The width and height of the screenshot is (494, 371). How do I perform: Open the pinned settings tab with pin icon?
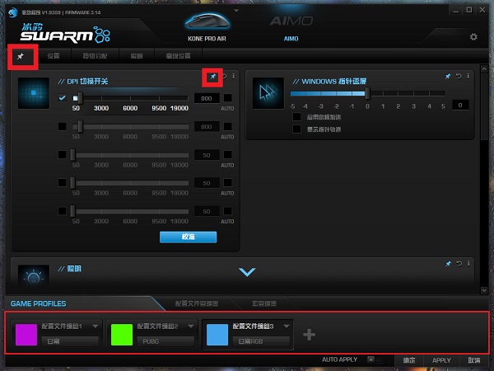(21, 56)
